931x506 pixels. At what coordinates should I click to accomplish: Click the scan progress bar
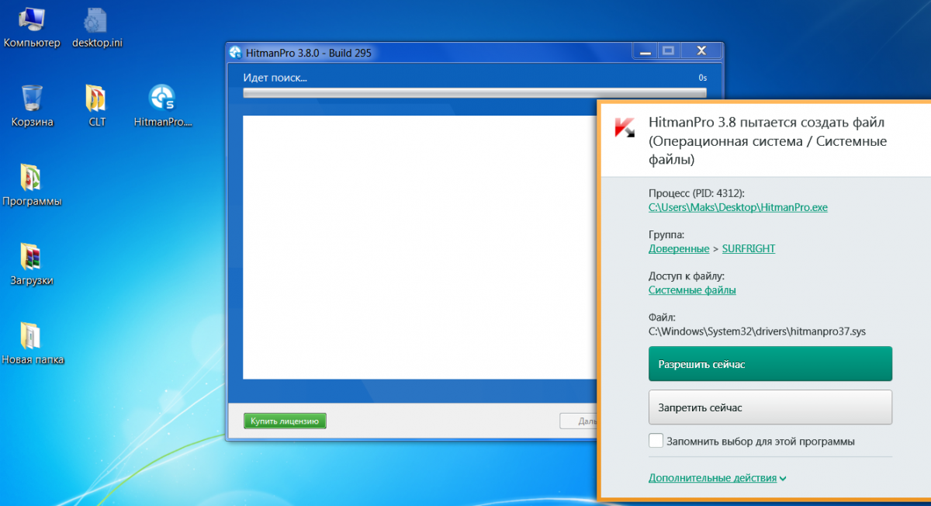click(x=474, y=93)
